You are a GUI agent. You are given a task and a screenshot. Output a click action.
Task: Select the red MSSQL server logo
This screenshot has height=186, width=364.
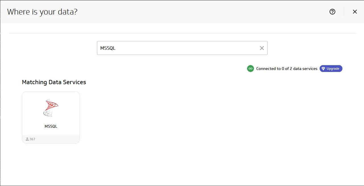tap(51, 108)
